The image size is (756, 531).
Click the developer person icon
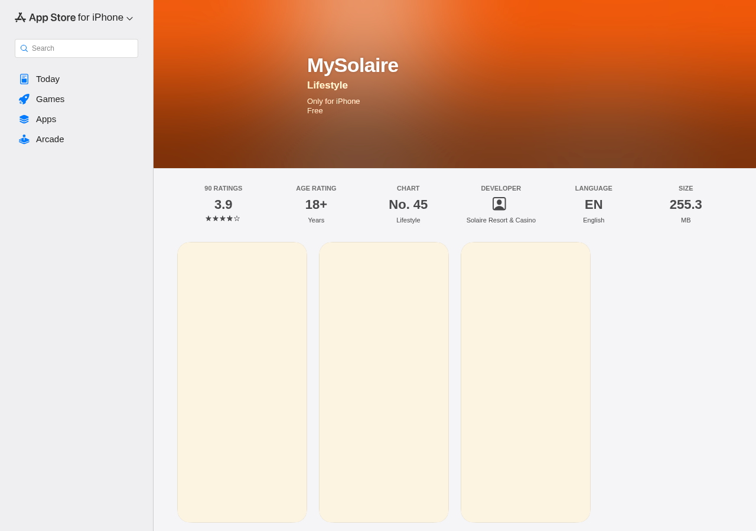coord(499,204)
